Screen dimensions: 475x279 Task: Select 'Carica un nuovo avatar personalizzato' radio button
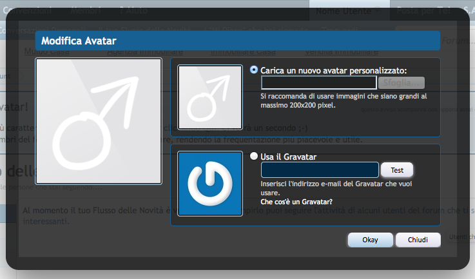[x=254, y=70]
